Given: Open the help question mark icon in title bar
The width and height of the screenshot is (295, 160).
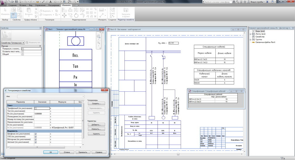Looking at the screenshot, I should point(273,2).
